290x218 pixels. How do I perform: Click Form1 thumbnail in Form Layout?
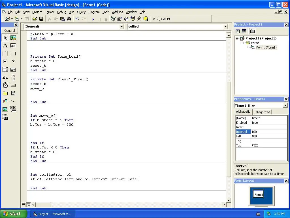[x=258, y=194]
